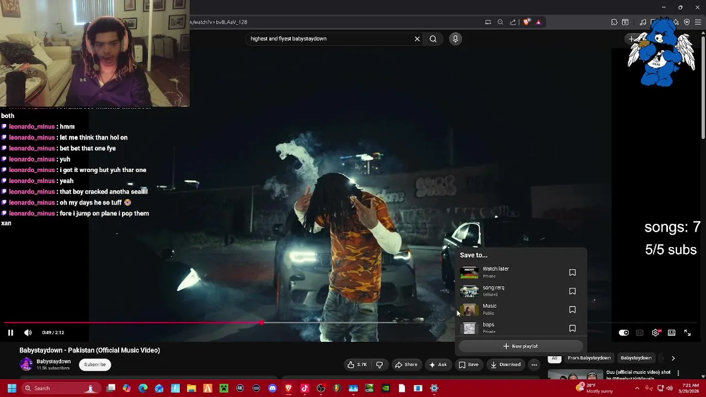Open Discord from the taskbar

(272, 388)
